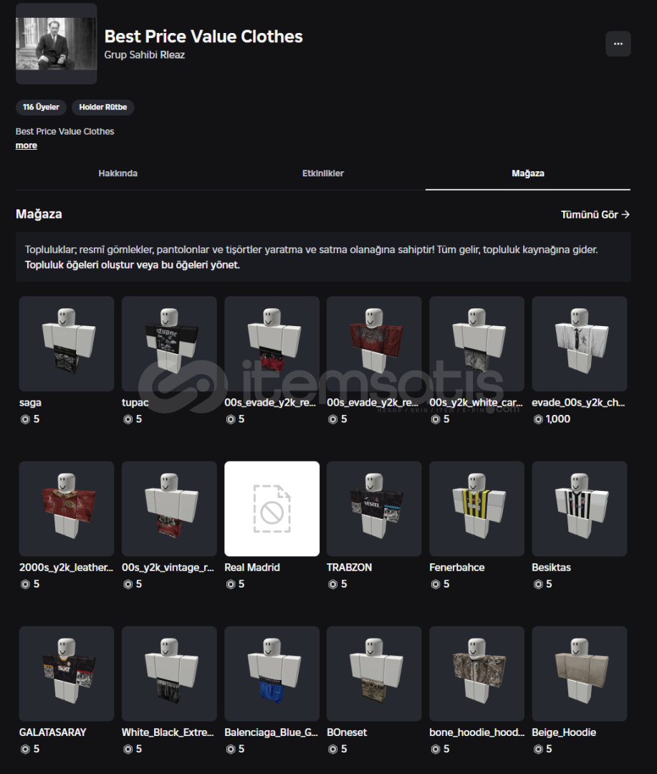Click the Beige_Hoodie item name

point(564,732)
